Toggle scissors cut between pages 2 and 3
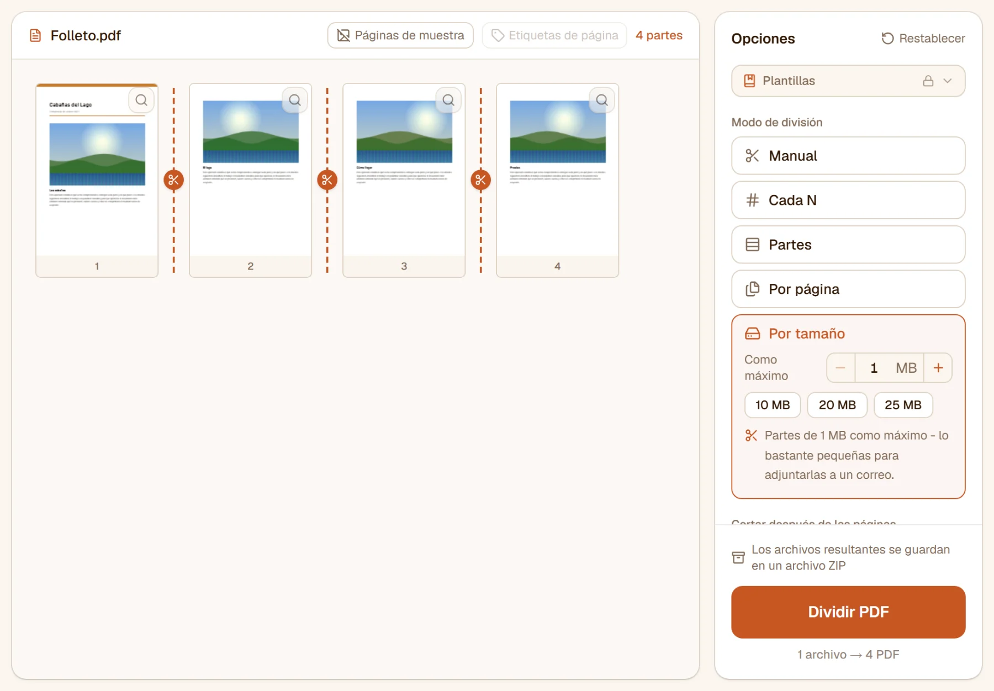Image resolution: width=994 pixels, height=691 pixels. 327,180
